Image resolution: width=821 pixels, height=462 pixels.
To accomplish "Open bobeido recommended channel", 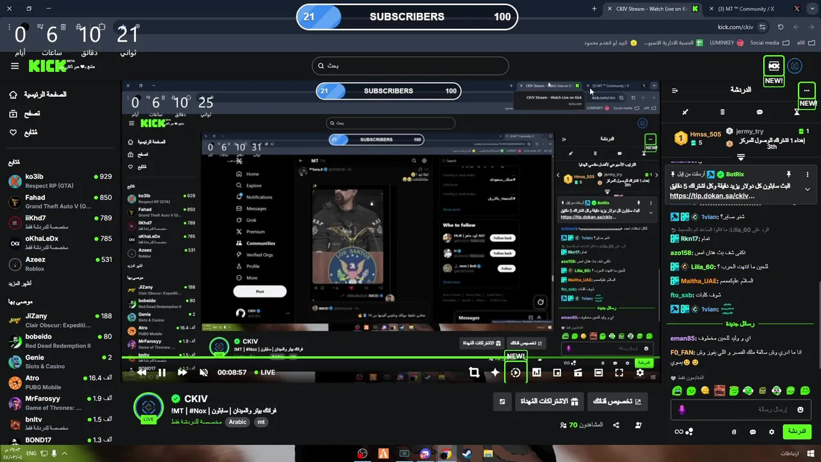I will (60, 341).
